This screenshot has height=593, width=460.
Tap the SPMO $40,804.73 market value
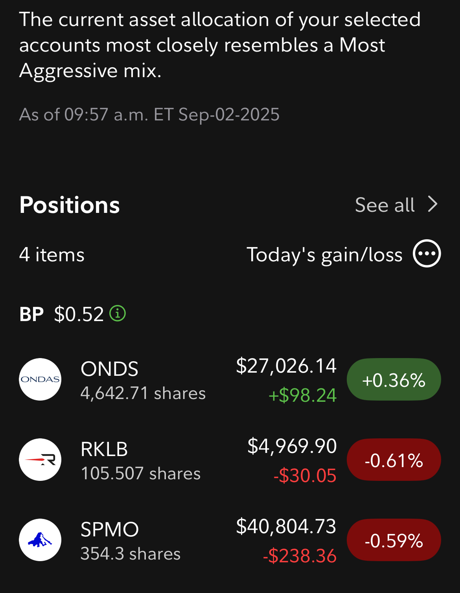[x=286, y=526]
